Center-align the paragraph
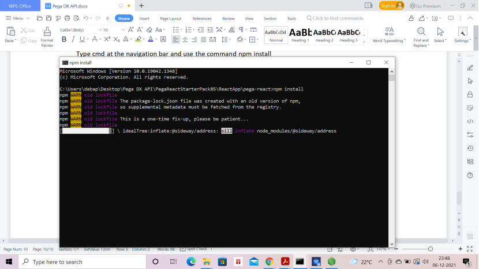The height and width of the screenshot is (269, 479). pyautogui.click(x=185, y=40)
